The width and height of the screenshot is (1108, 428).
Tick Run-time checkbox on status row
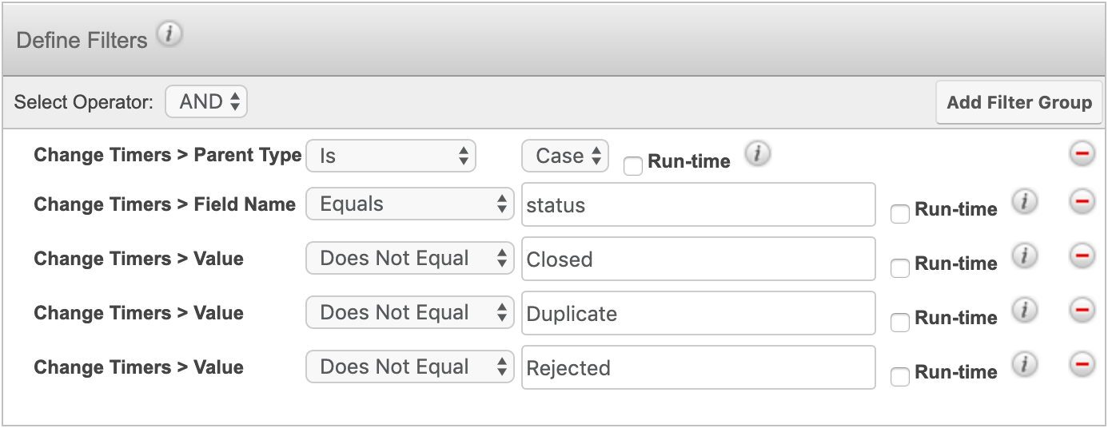(900, 214)
